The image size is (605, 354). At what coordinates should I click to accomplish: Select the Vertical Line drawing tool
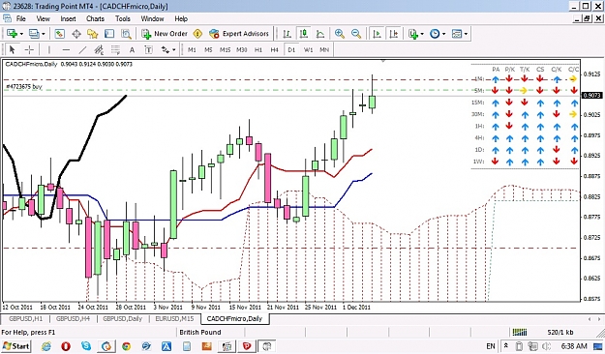(49, 49)
